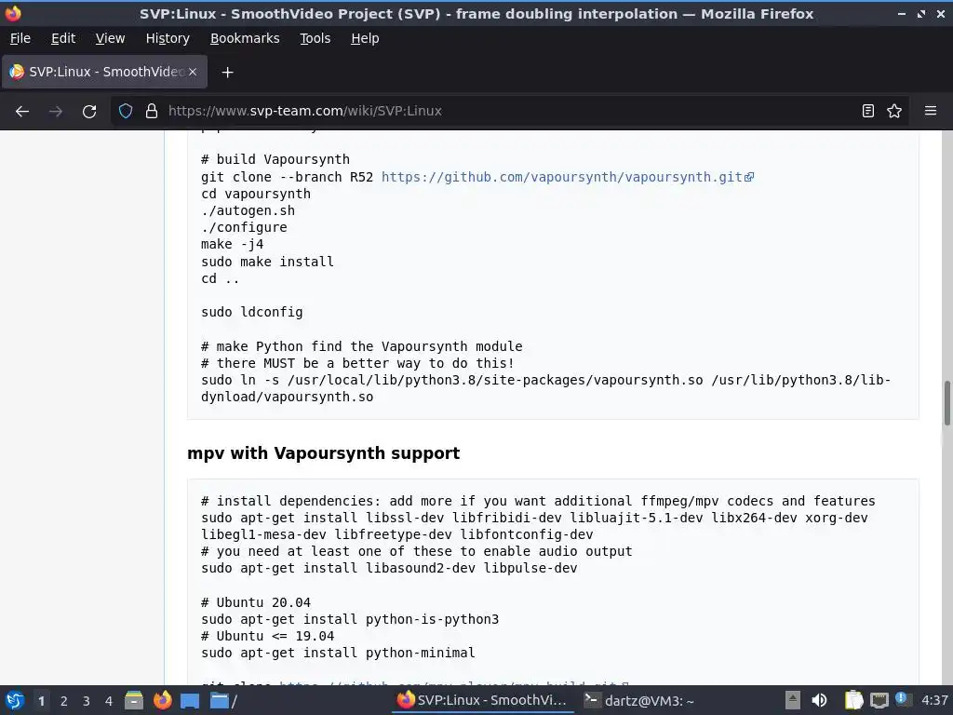Open the tracking protection shield panel
The height and width of the screenshot is (715, 953).
(126, 111)
